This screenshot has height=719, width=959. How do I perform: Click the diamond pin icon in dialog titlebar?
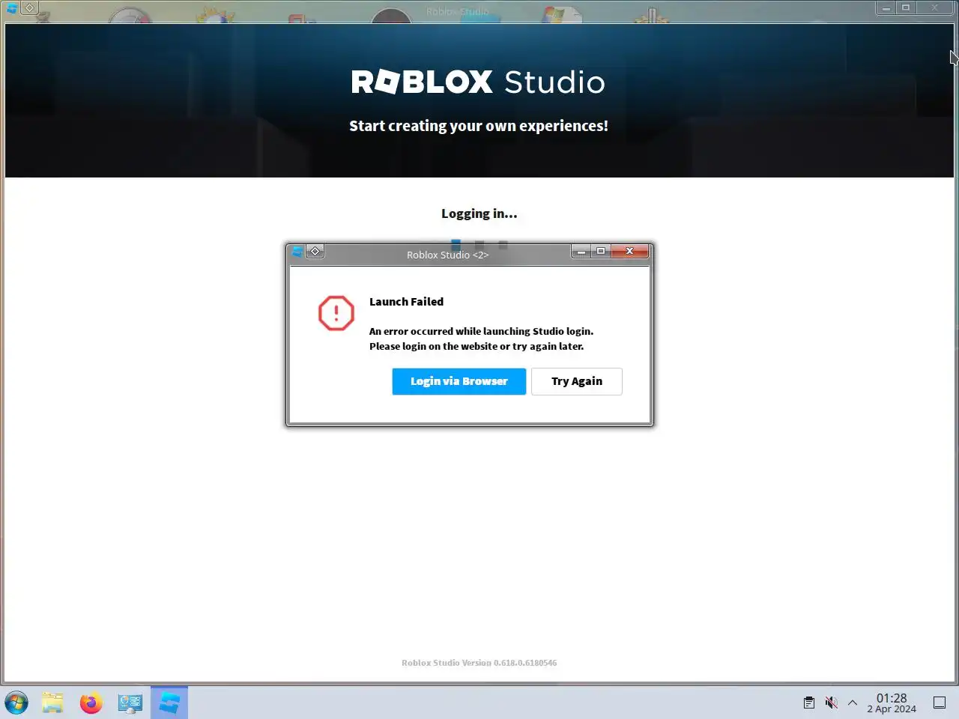(315, 252)
